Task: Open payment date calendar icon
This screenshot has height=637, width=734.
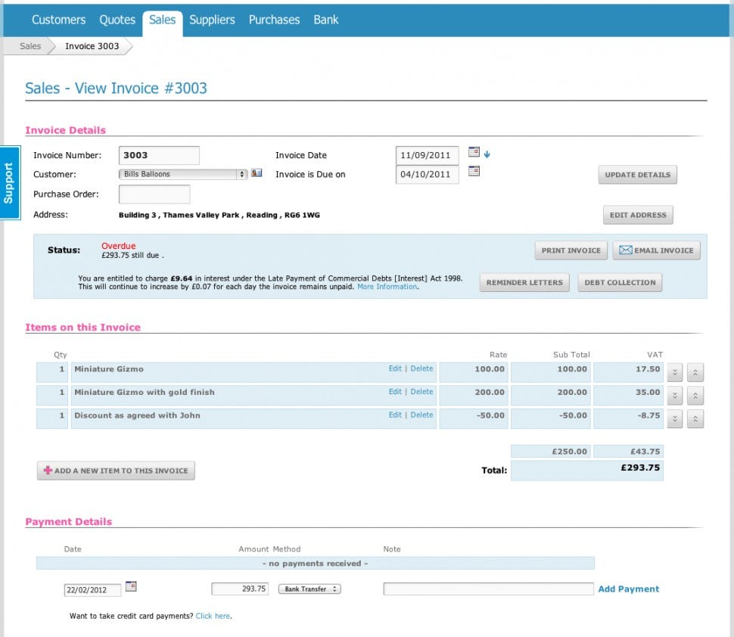Action: [x=131, y=586]
